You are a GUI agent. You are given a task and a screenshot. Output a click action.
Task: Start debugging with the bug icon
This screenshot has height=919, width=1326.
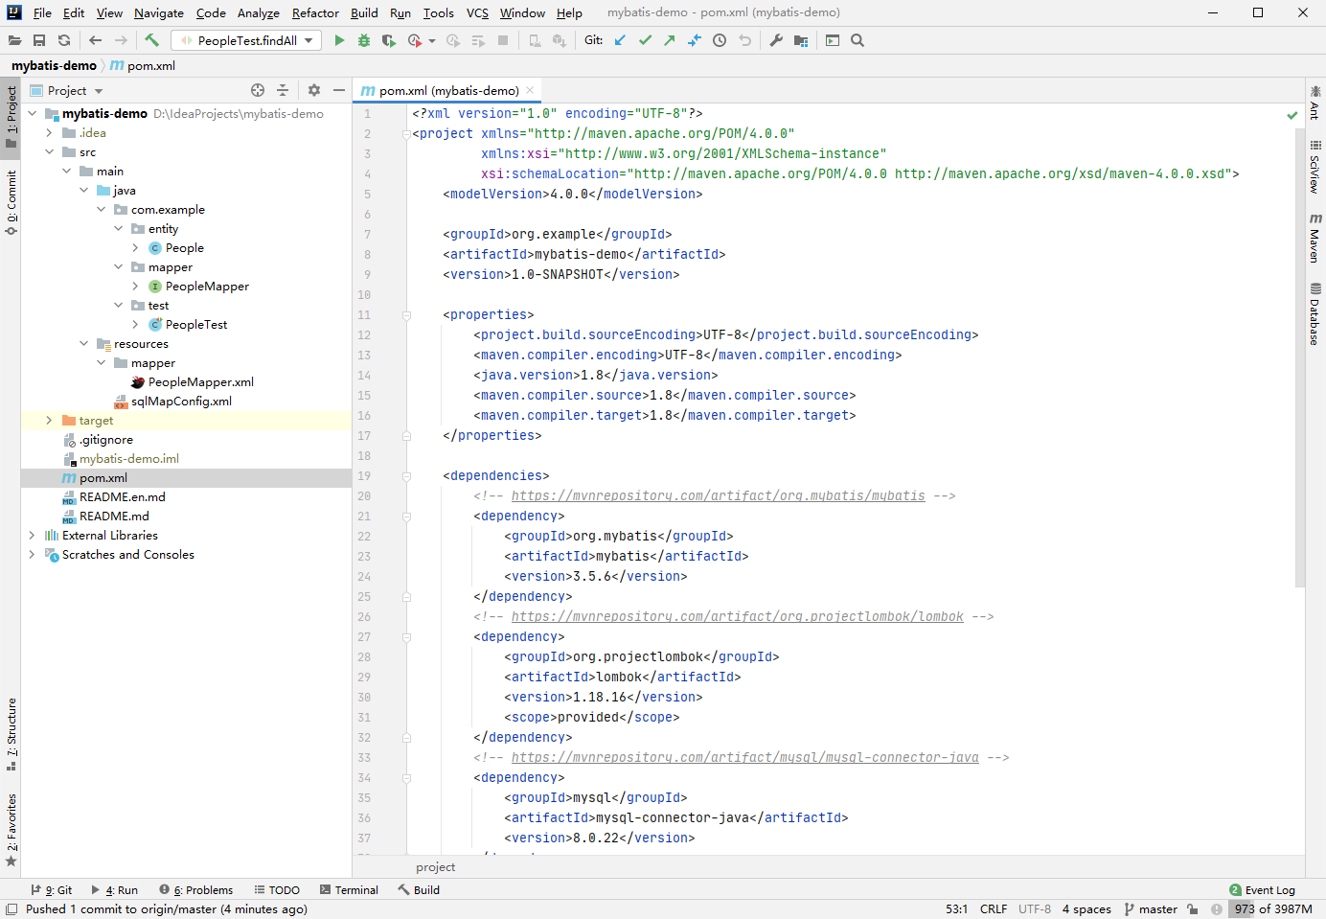(364, 40)
